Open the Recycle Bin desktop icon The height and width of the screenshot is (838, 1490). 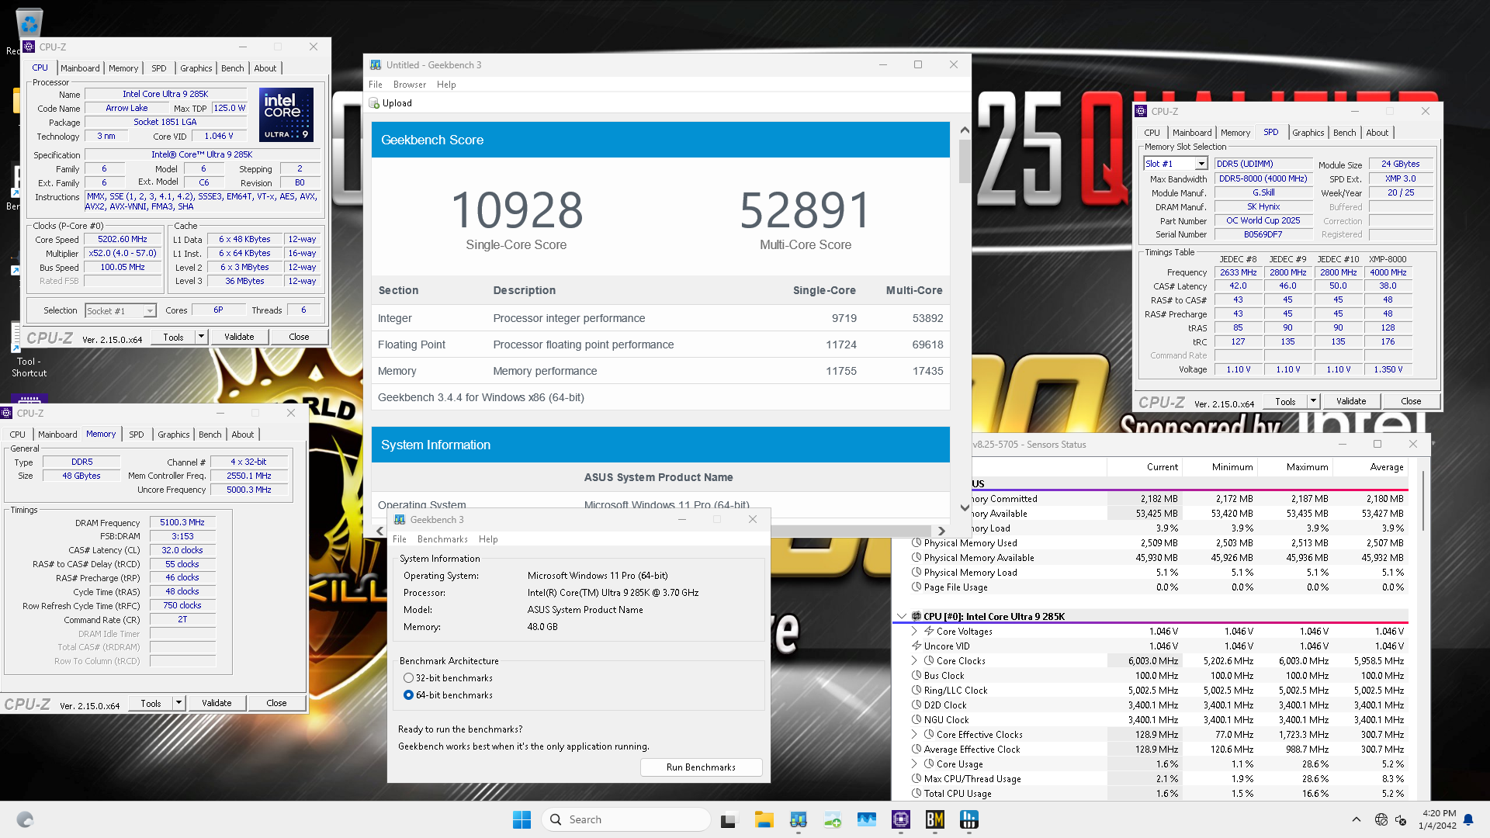click(29, 23)
